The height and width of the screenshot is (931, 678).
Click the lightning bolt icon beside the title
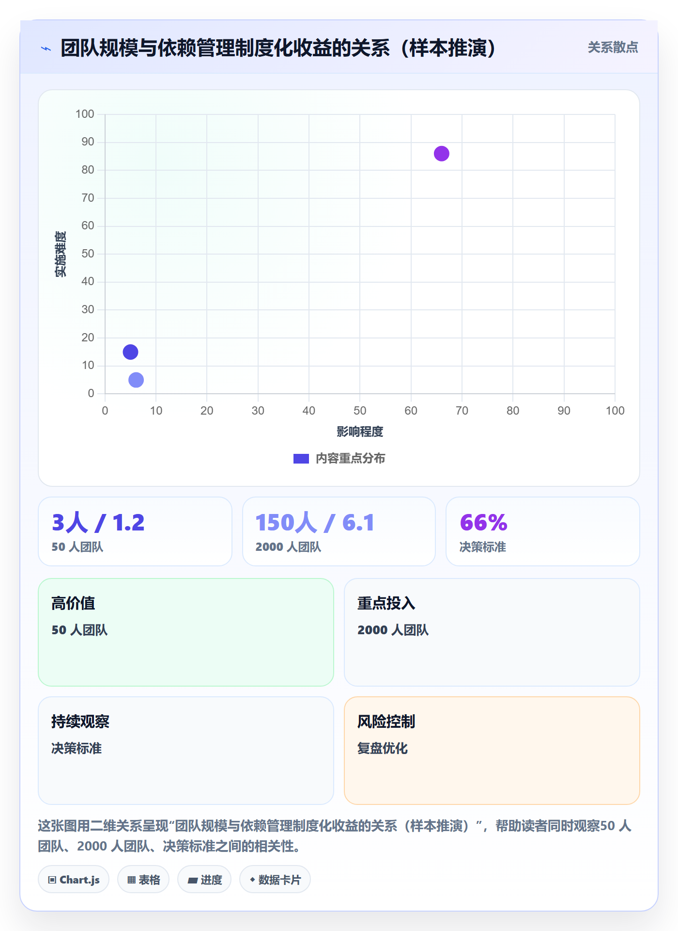coord(46,48)
